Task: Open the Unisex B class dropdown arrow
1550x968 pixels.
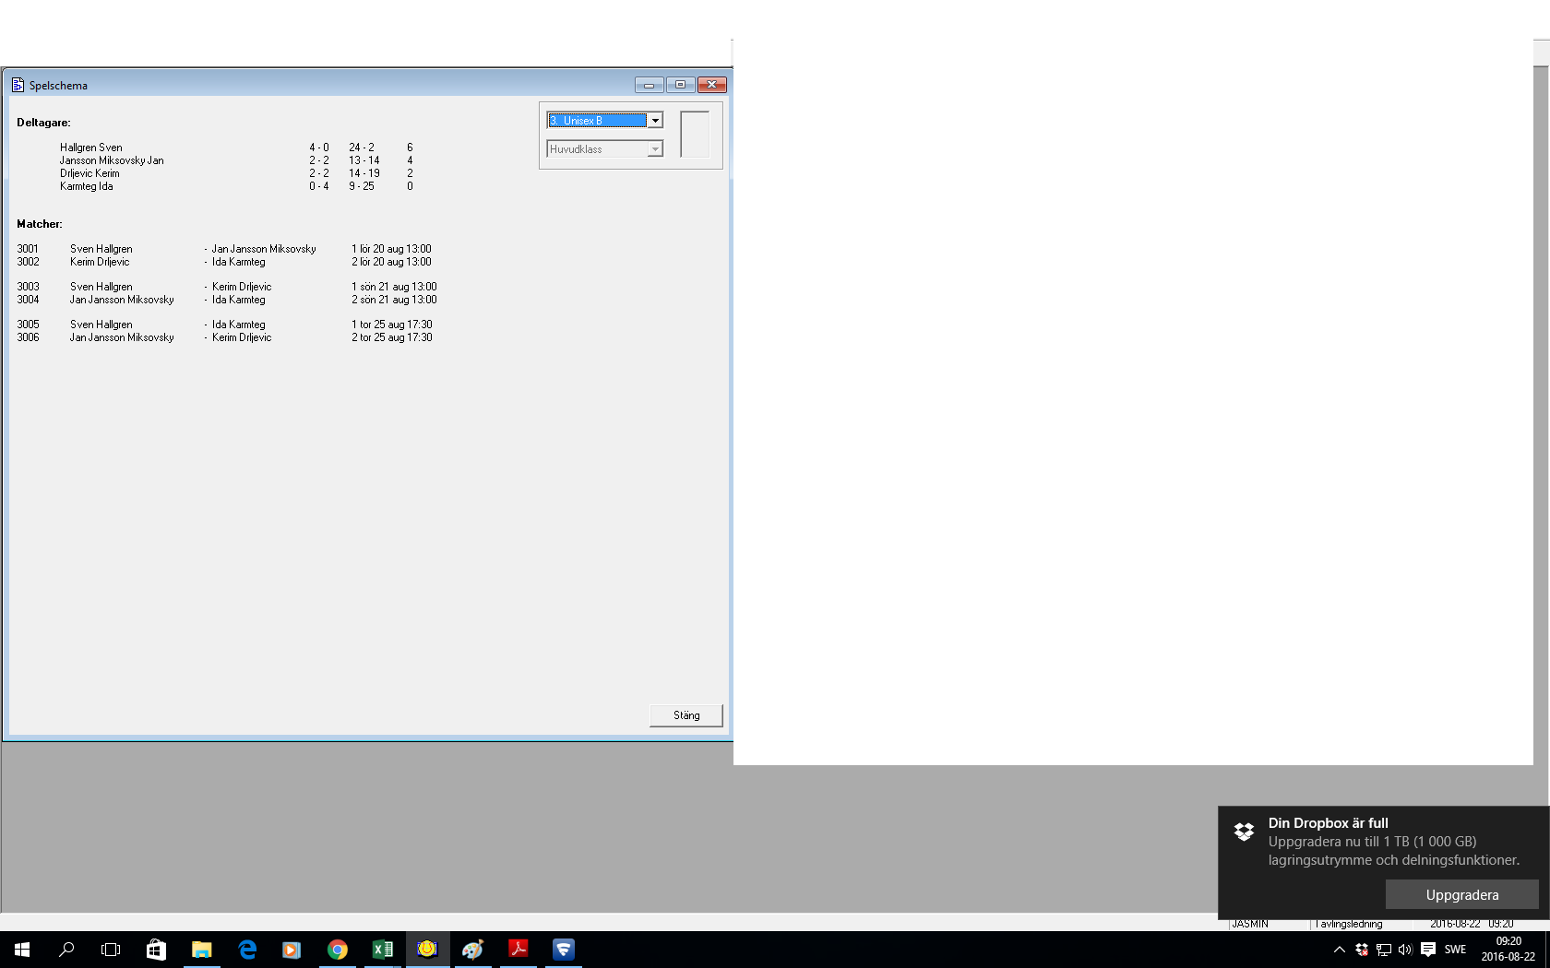Action: click(x=655, y=121)
